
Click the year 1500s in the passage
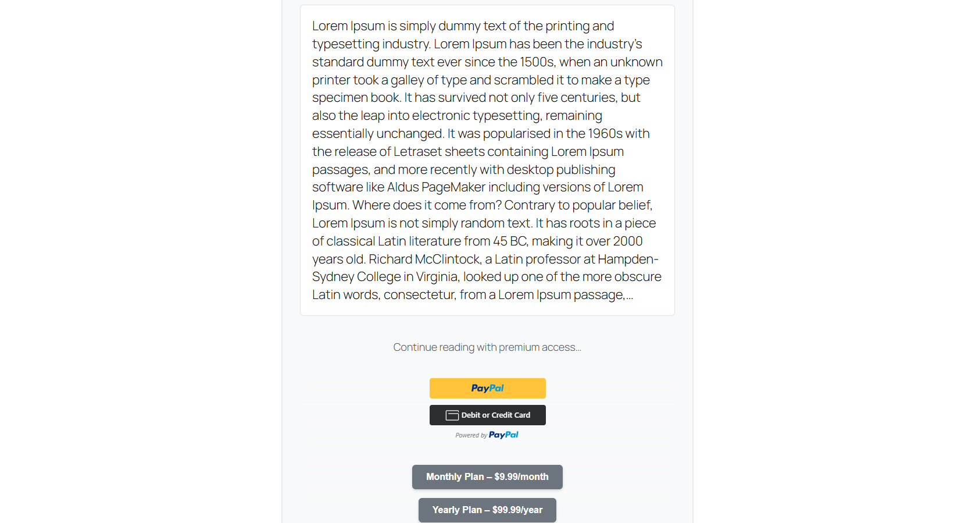[537, 62]
